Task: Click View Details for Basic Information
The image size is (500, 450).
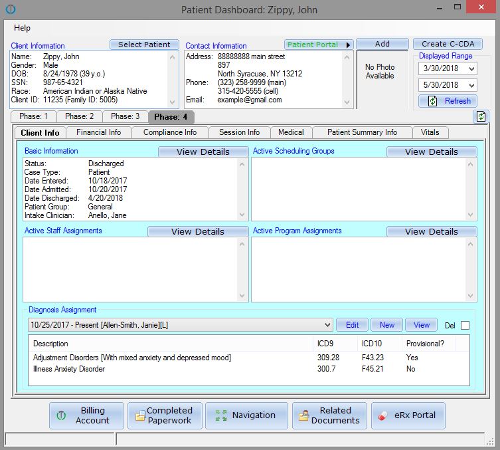Action: (203, 152)
